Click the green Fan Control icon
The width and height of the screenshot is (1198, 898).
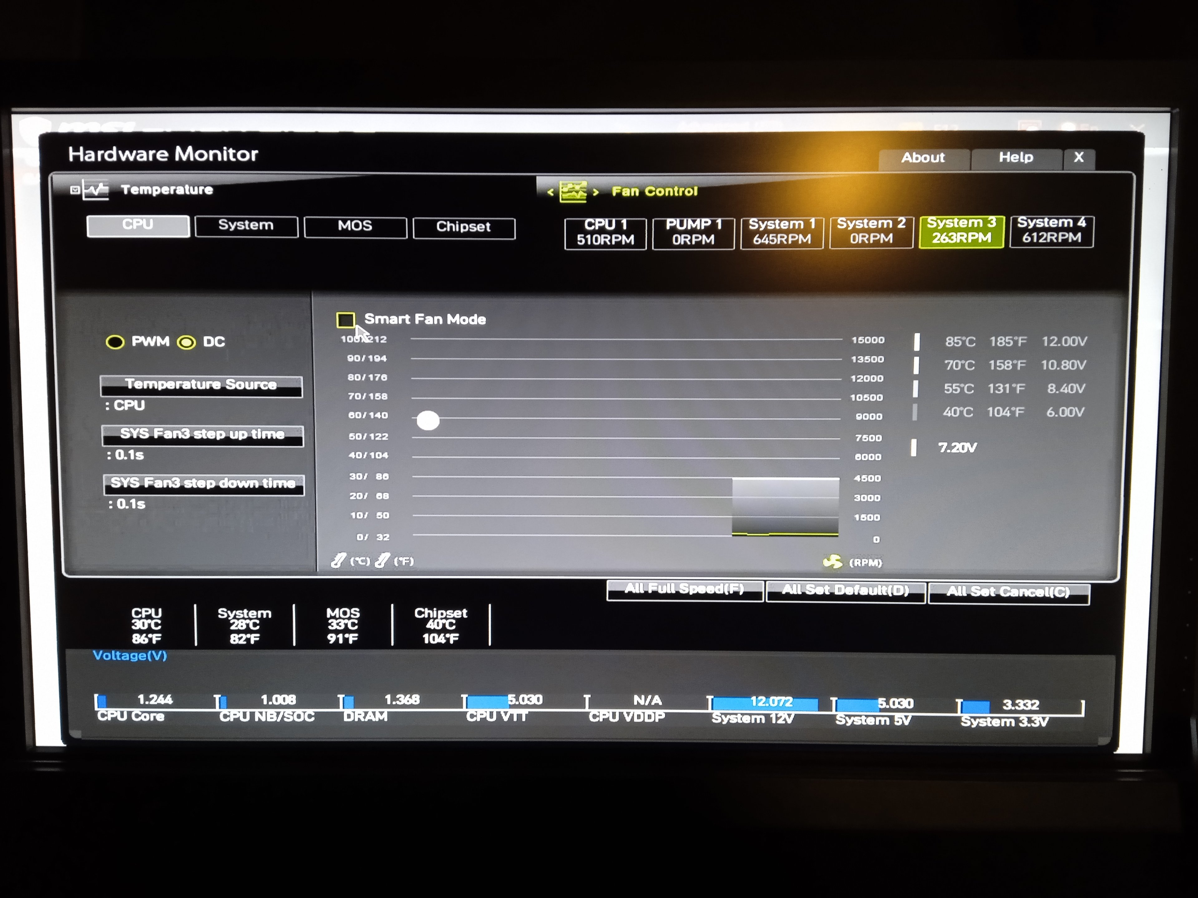pyautogui.click(x=573, y=192)
